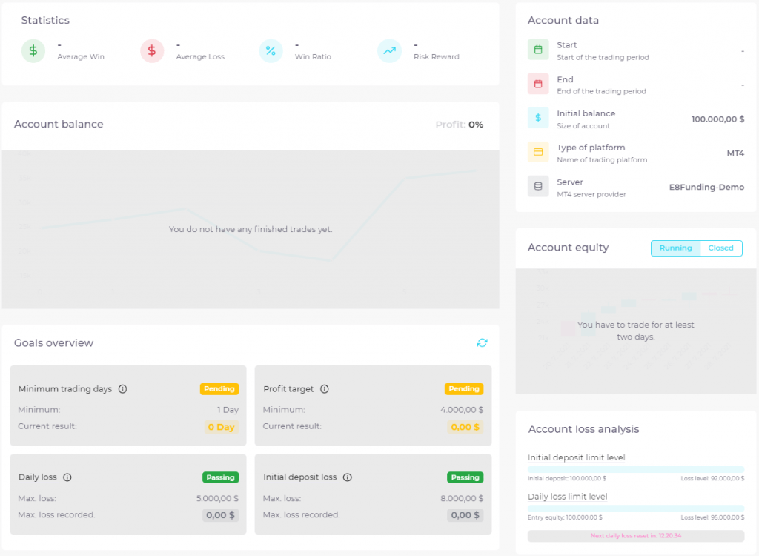Click the Server database icon
This screenshot has width=759, height=556.
(538, 186)
